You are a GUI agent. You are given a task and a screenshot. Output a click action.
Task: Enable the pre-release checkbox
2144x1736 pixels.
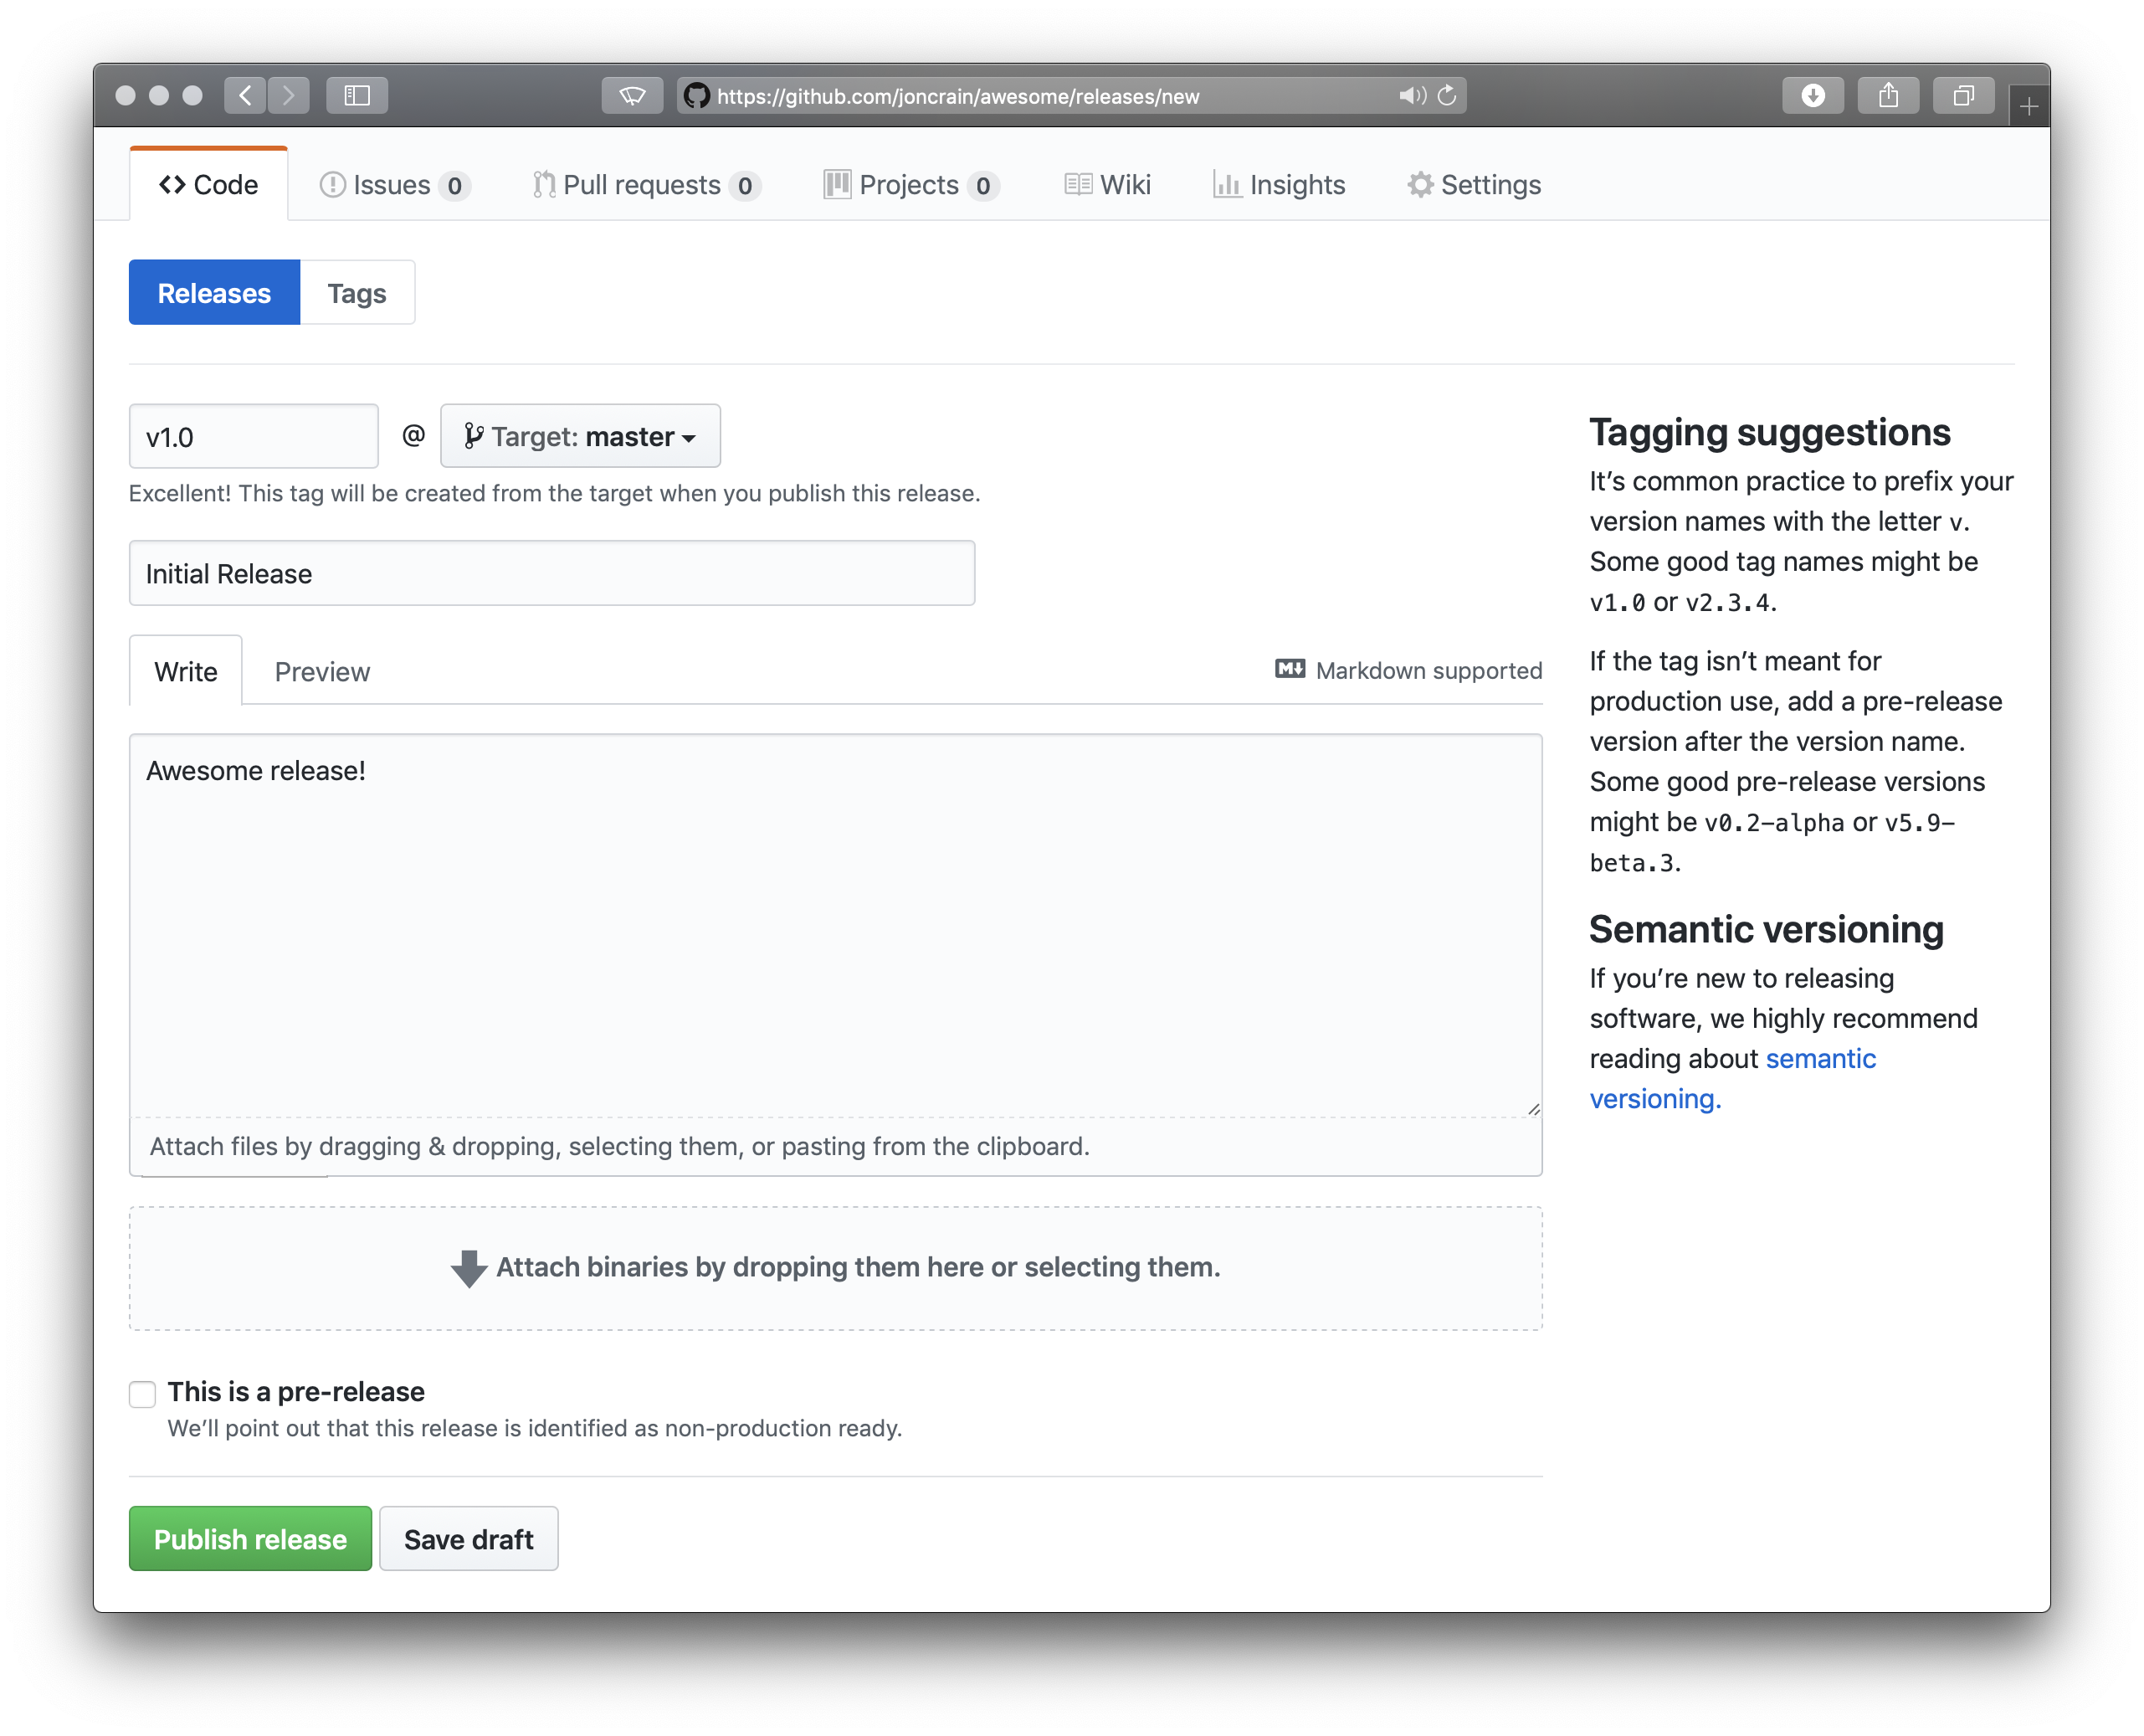143,1393
